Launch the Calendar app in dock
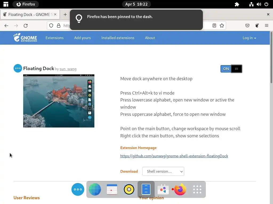This screenshot has width=273, height=204. (112, 189)
